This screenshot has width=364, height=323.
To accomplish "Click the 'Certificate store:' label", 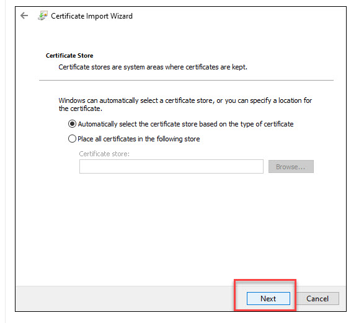I will coord(104,154).
